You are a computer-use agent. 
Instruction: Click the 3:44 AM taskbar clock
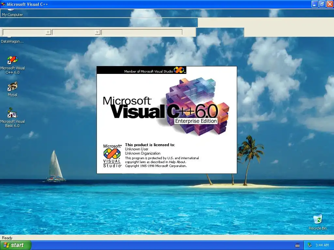click(x=322, y=245)
